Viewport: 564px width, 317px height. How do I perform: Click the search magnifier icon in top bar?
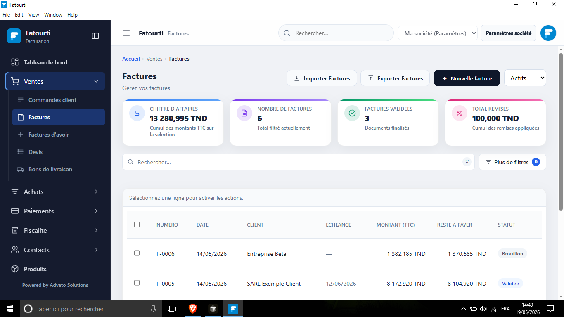(287, 33)
